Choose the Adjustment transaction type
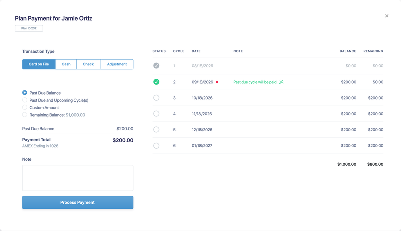 click(x=117, y=64)
